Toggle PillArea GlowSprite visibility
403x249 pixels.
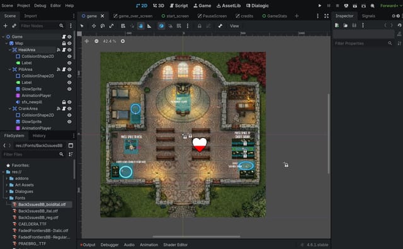pos(69,89)
